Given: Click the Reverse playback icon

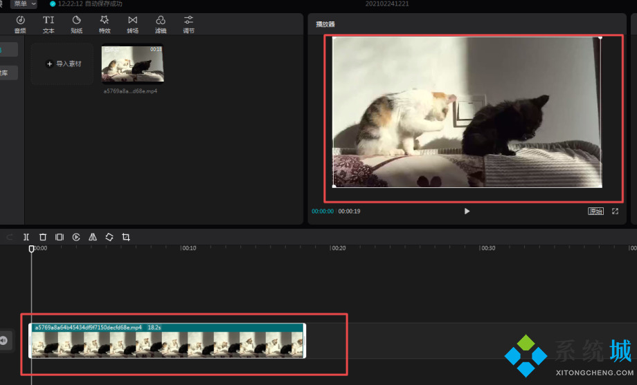Looking at the screenshot, I should click(x=76, y=237).
